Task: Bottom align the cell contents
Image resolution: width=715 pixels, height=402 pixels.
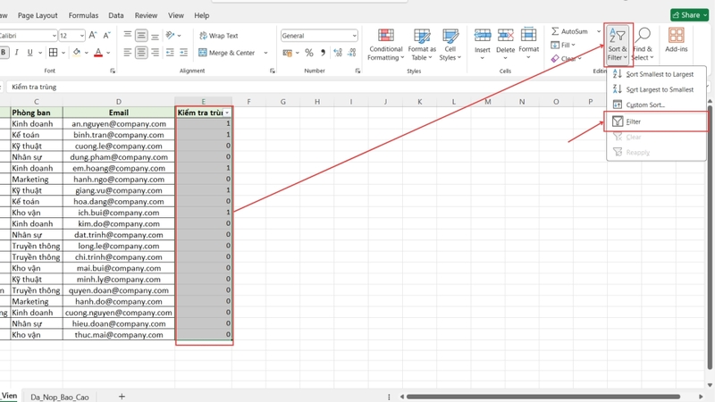Action: tap(155, 35)
